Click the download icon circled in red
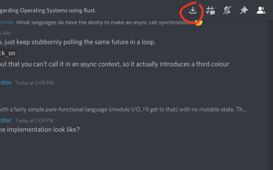273x170 pixels. point(193,10)
